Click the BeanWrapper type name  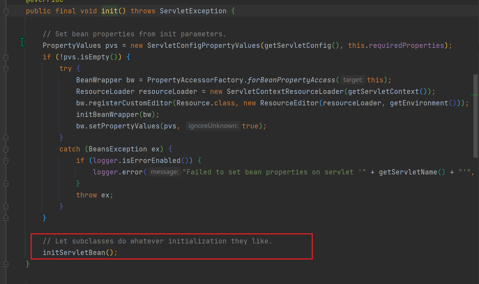pos(99,80)
